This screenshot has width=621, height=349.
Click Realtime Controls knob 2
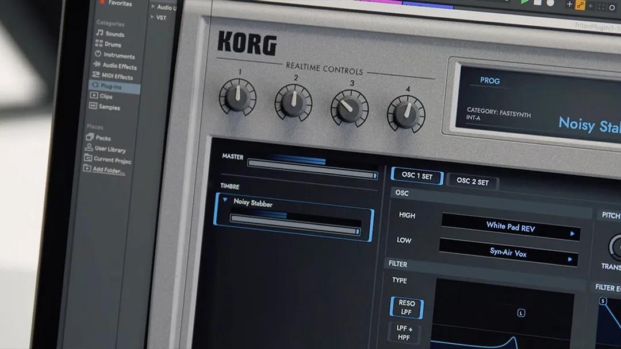click(293, 102)
